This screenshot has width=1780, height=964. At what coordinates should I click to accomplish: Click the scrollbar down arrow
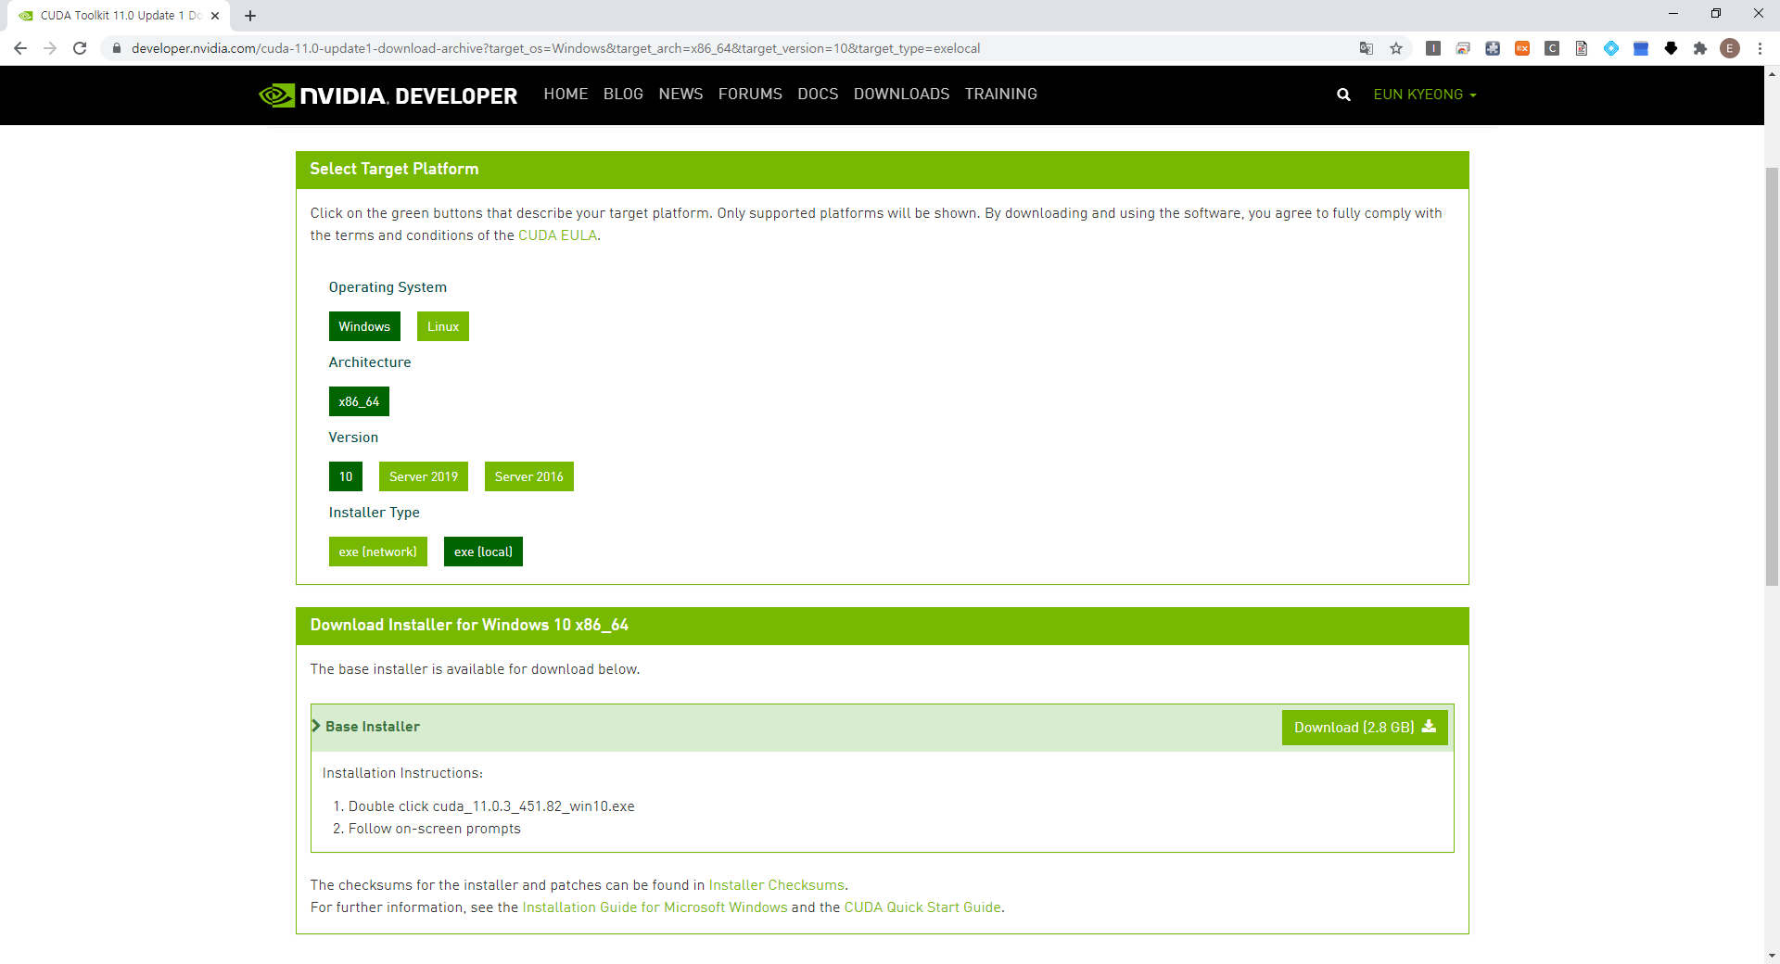pyautogui.click(x=1772, y=955)
